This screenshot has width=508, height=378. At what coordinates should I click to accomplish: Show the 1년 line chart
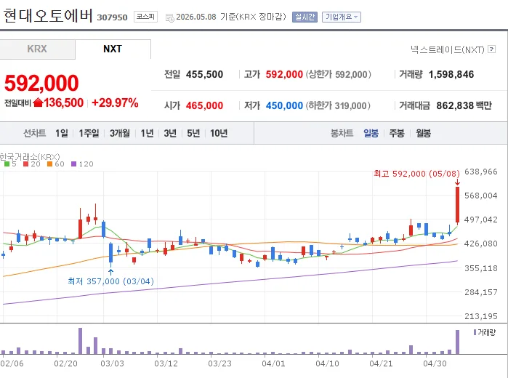147,133
